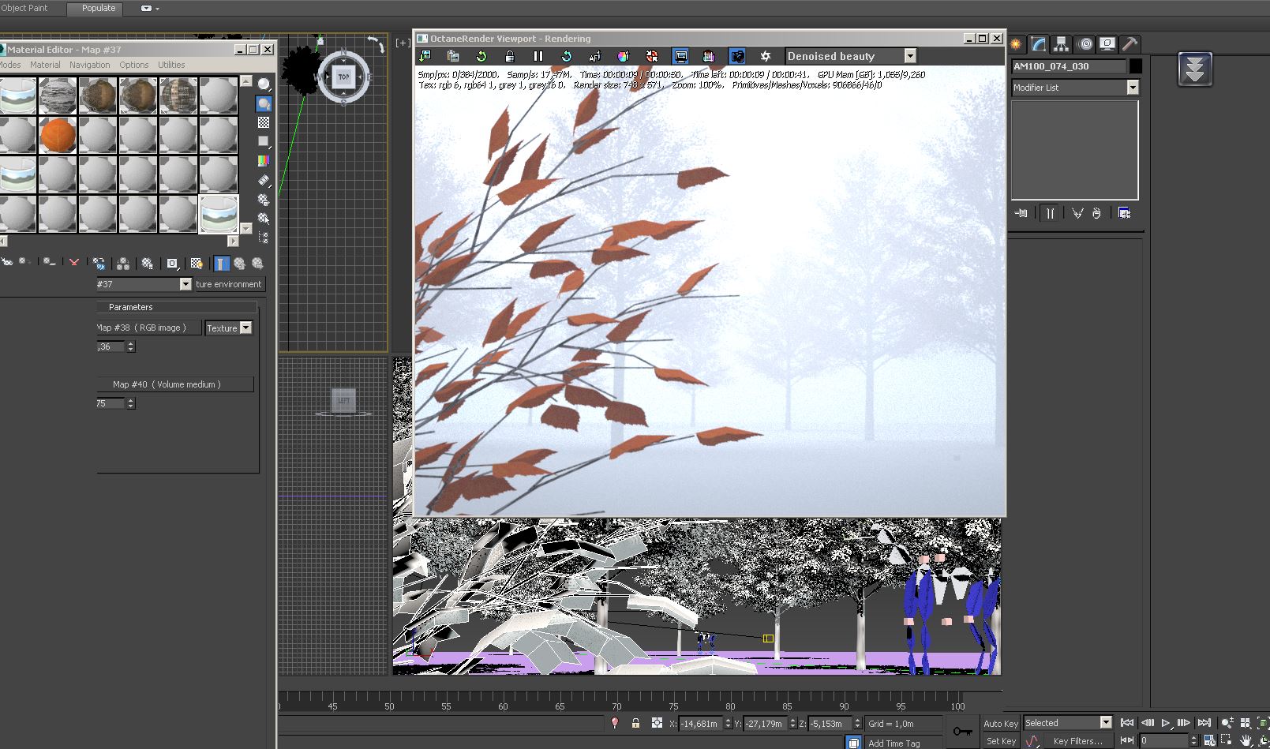This screenshot has width=1270, height=749.
Task: Click Play Animation button
Action: (x=1166, y=722)
